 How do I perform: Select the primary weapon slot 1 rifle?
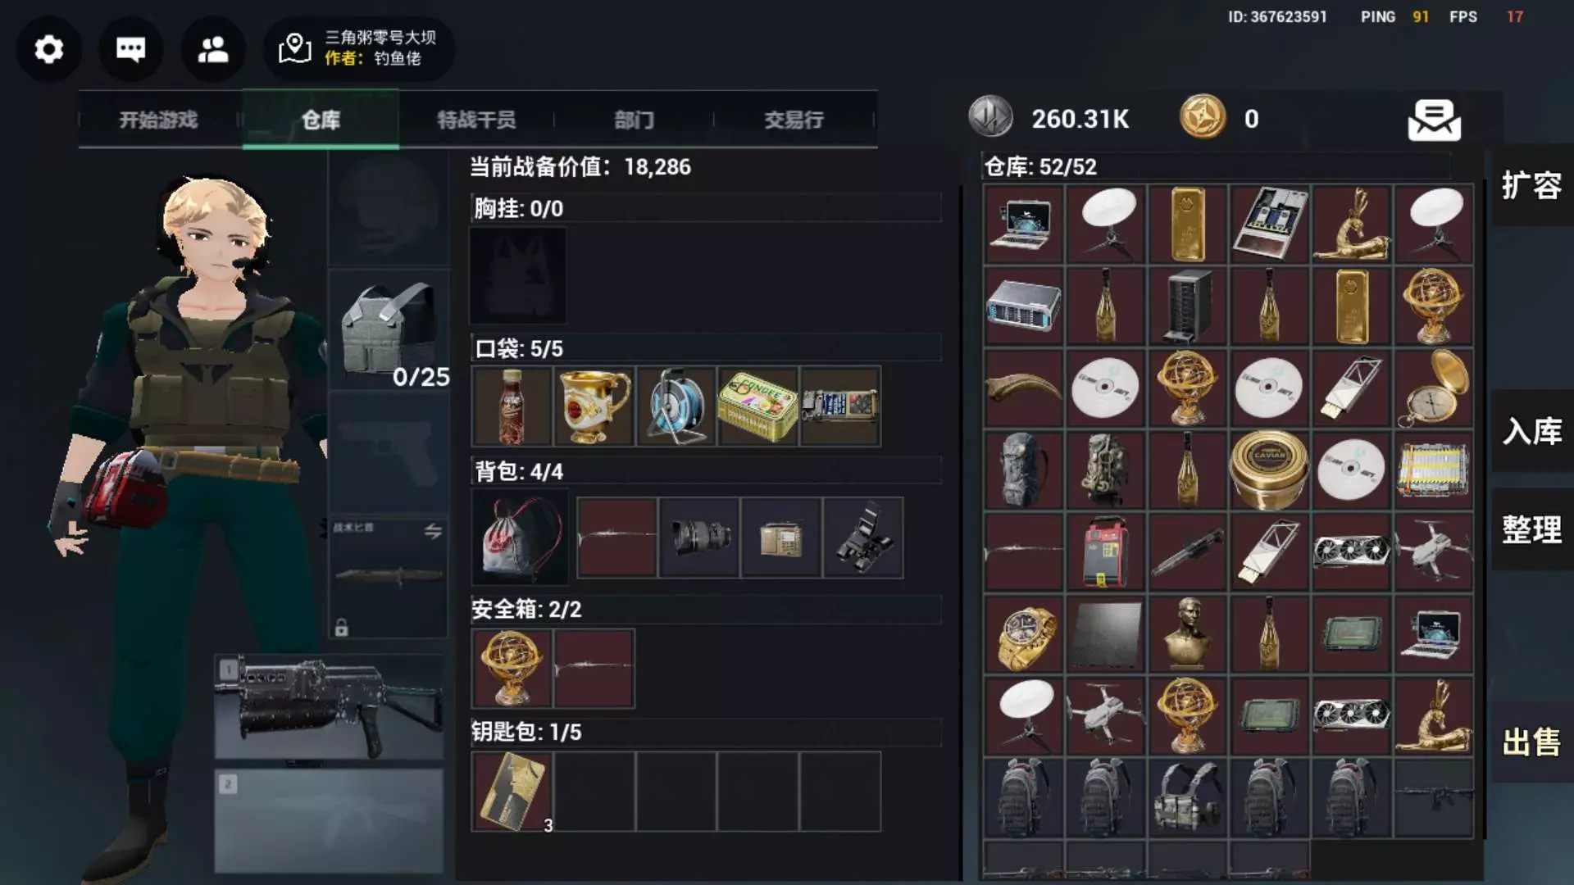click(x=330, y=706)
